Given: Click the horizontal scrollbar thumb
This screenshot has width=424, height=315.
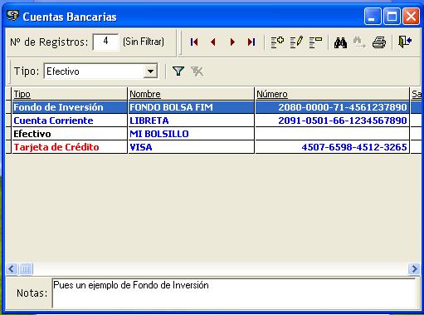Looking at the screenshot, I should 26,268.
